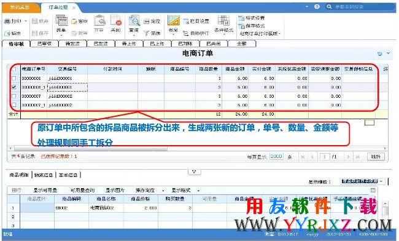Toggle the select-all checkbox in order header
This screenshot has width=399, height=241.
(14, 69)
